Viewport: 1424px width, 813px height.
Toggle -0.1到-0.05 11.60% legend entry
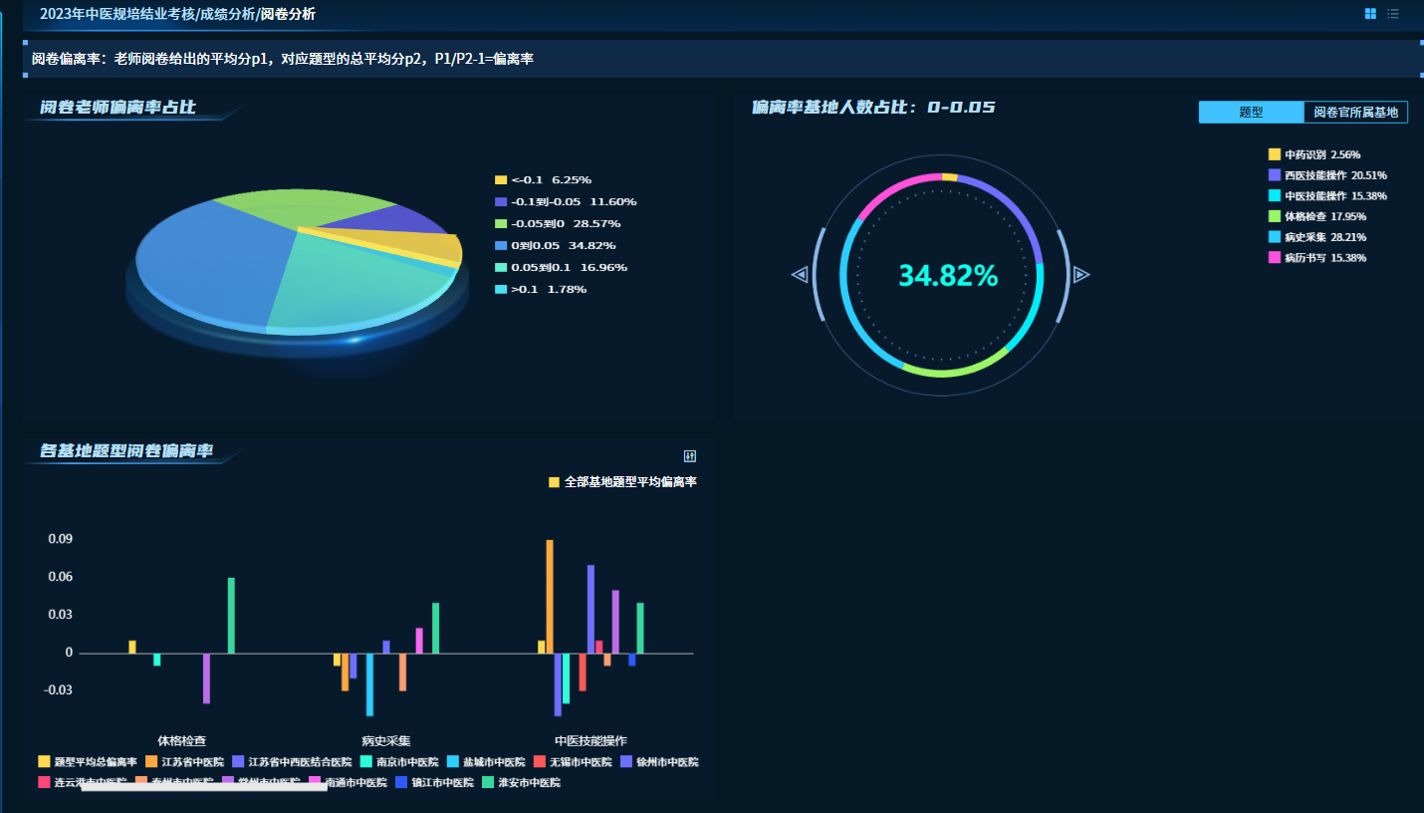566,201
